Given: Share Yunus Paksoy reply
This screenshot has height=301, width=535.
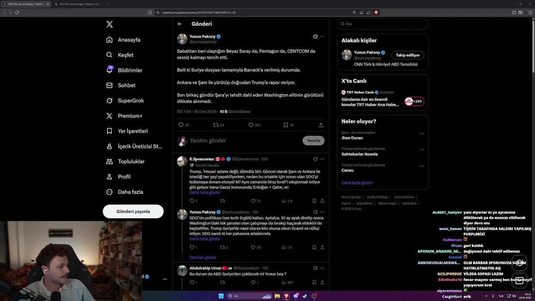Looking at the screenshot, I should pyautogui.click(x=322, y=247).
